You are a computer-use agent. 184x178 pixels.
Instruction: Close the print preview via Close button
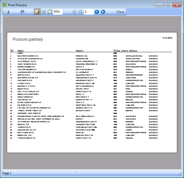(120, 12)
